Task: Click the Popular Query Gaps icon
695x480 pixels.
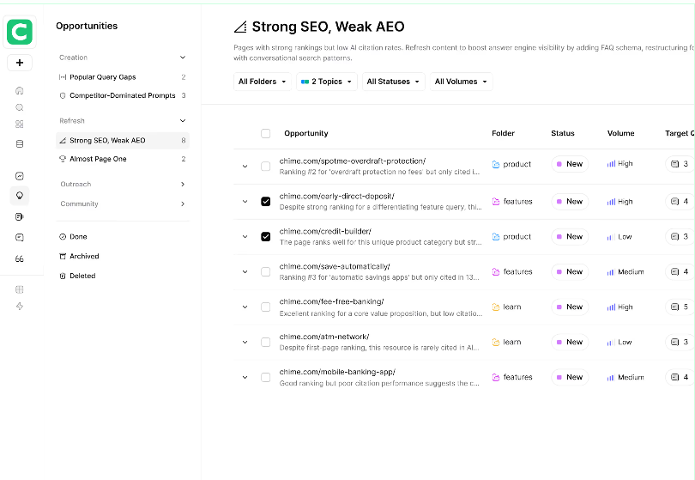Action: click(x=63, y=77)
